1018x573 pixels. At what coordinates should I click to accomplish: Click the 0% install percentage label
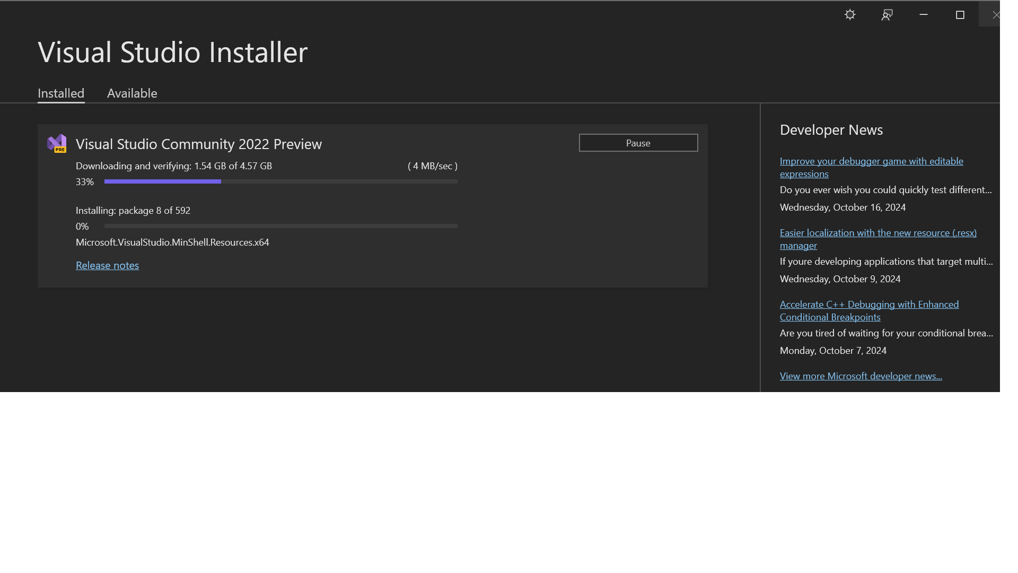click(82, 227)
